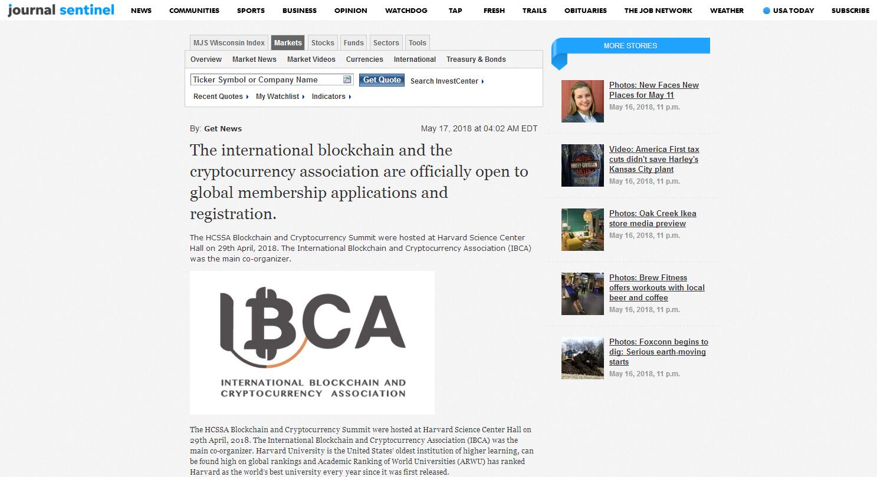The width and height of the screenshot is (877, 477).
Task: Open the International sub-tab
Action: click(x=415, y=59)
